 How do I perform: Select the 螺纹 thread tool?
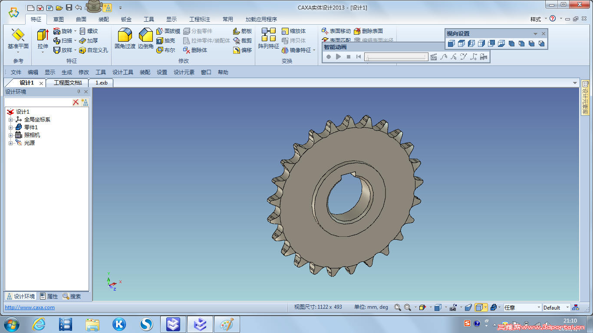point(89,31)
